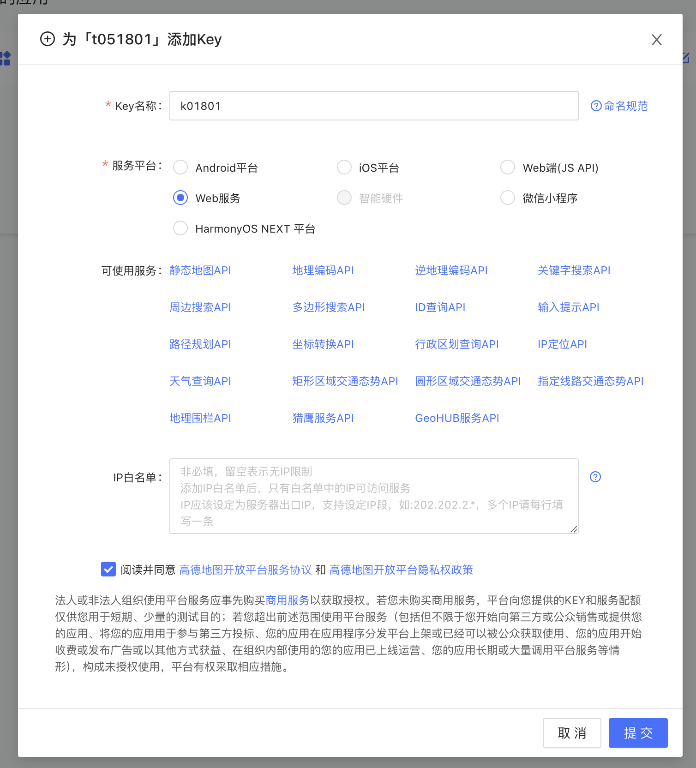Select the 微信小程序 radio option
Viewport: 696px width, 768px height.
pyautogui.click(x=508, y=198)
